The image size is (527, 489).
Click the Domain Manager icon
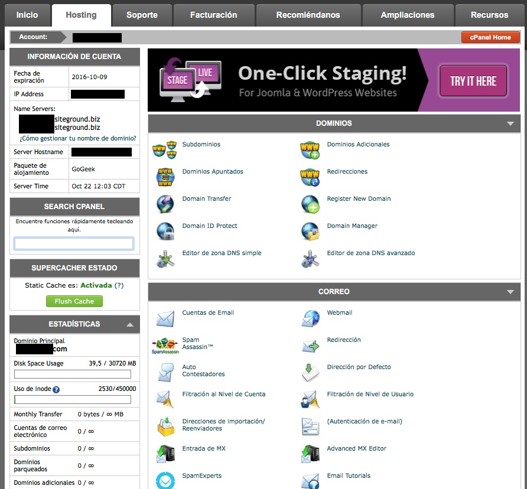(310, 232)
